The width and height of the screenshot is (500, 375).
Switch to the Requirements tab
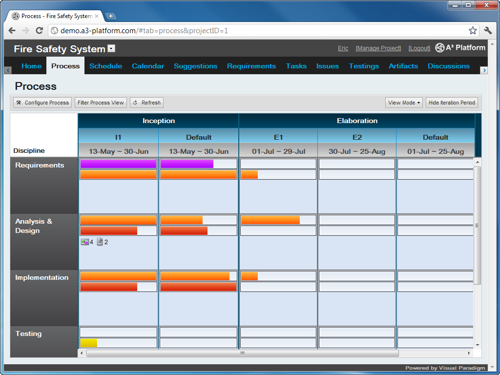(x=251, y=66)
